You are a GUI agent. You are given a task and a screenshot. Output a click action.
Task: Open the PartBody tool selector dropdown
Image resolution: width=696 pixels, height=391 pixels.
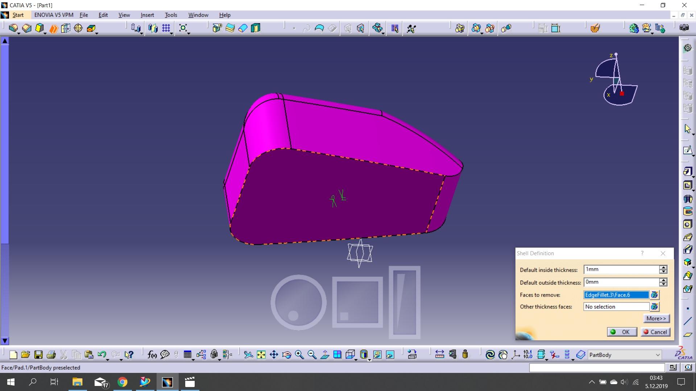click(658, 355)
